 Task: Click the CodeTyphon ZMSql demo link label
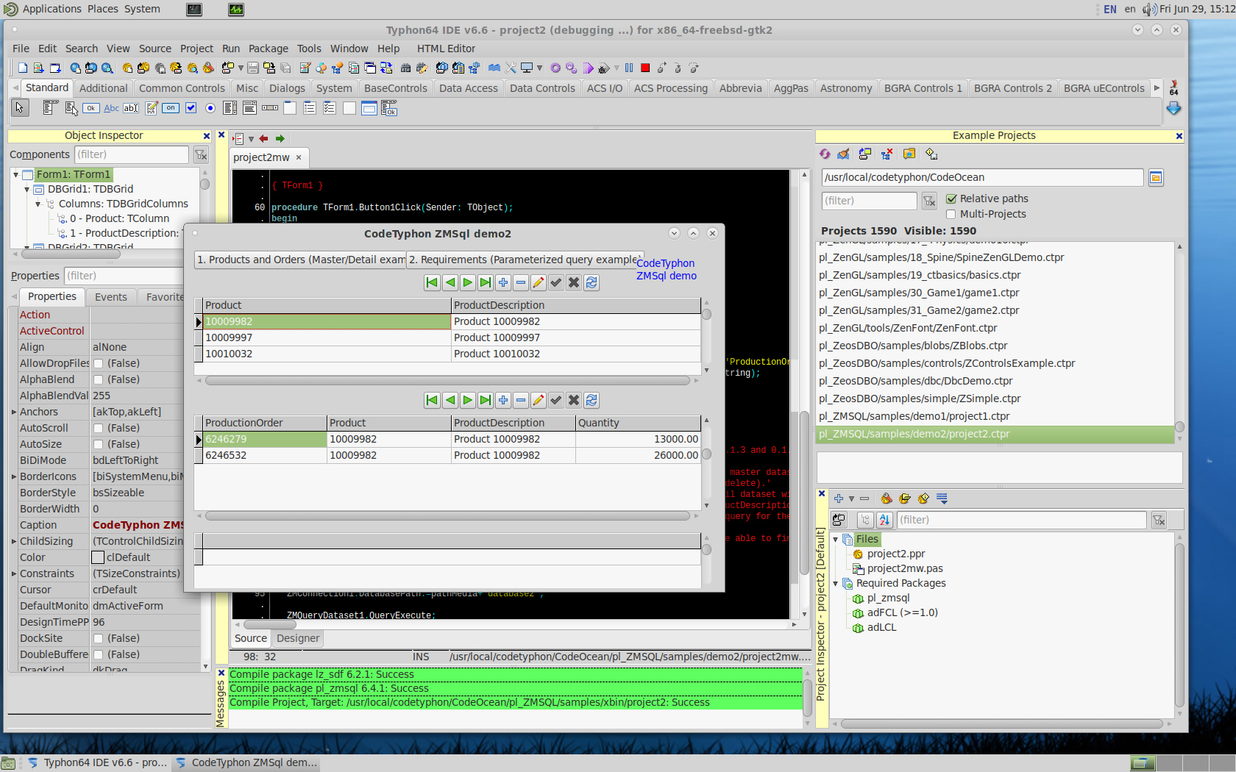point(666,269)
